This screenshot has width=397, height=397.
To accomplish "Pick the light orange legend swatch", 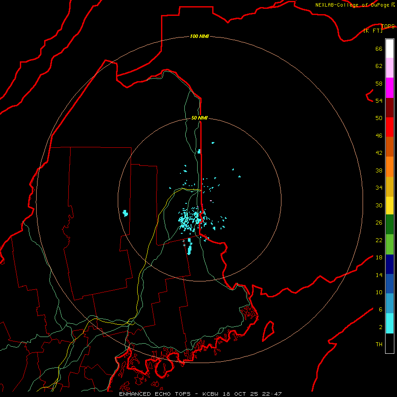I will [x=390, y=167].
